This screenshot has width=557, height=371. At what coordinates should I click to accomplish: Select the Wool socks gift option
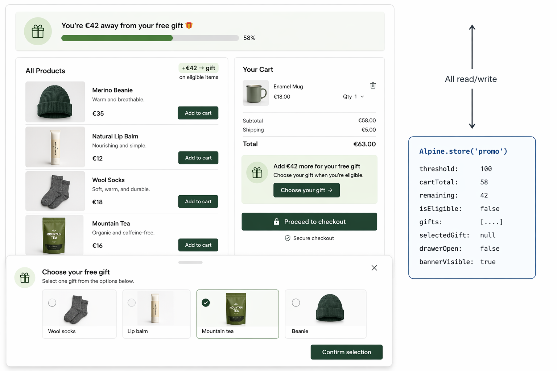coord(52,303)
